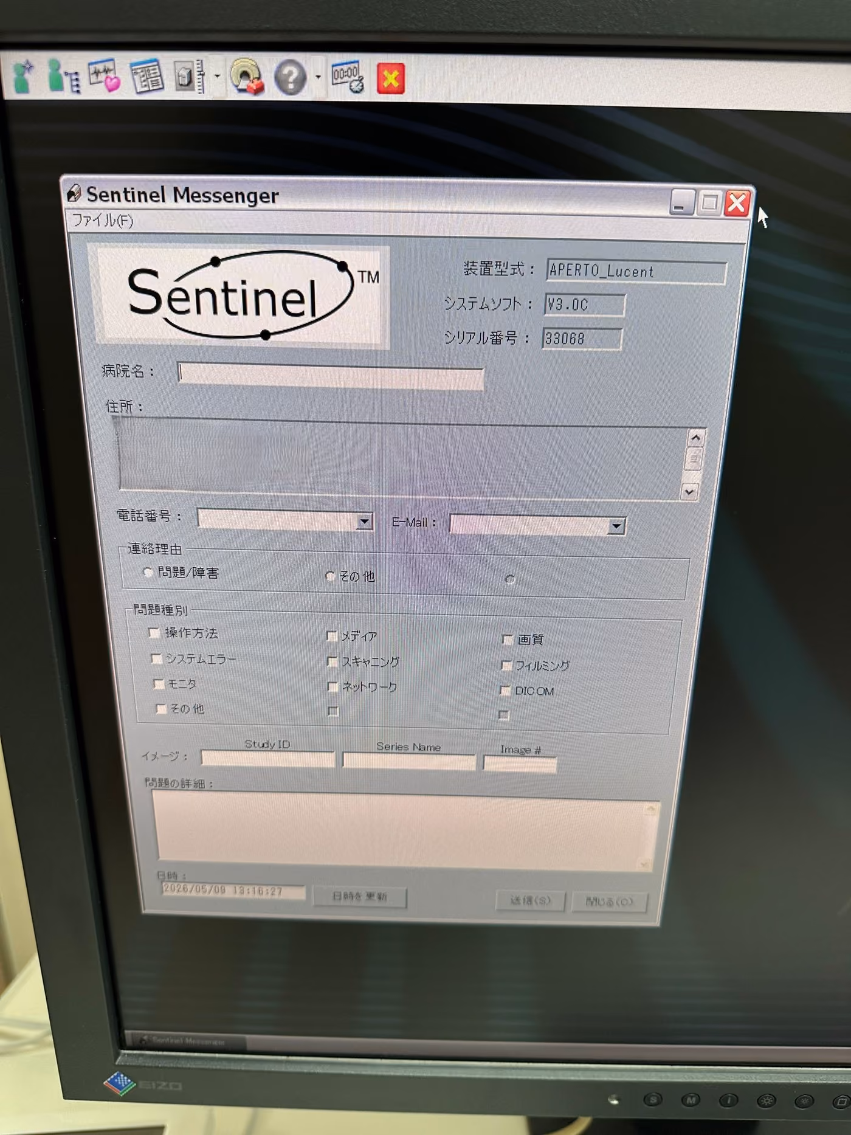
Task: Open the help question mark icon
Action: tap(290, 78)
